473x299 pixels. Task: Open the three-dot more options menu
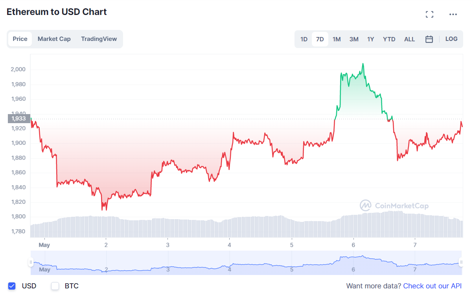coord(453,15)
